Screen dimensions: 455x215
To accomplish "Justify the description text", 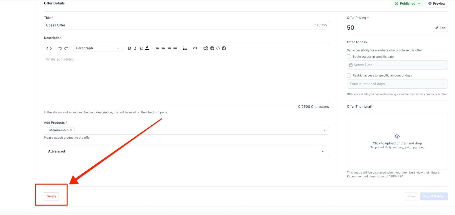I will (175, 48).
